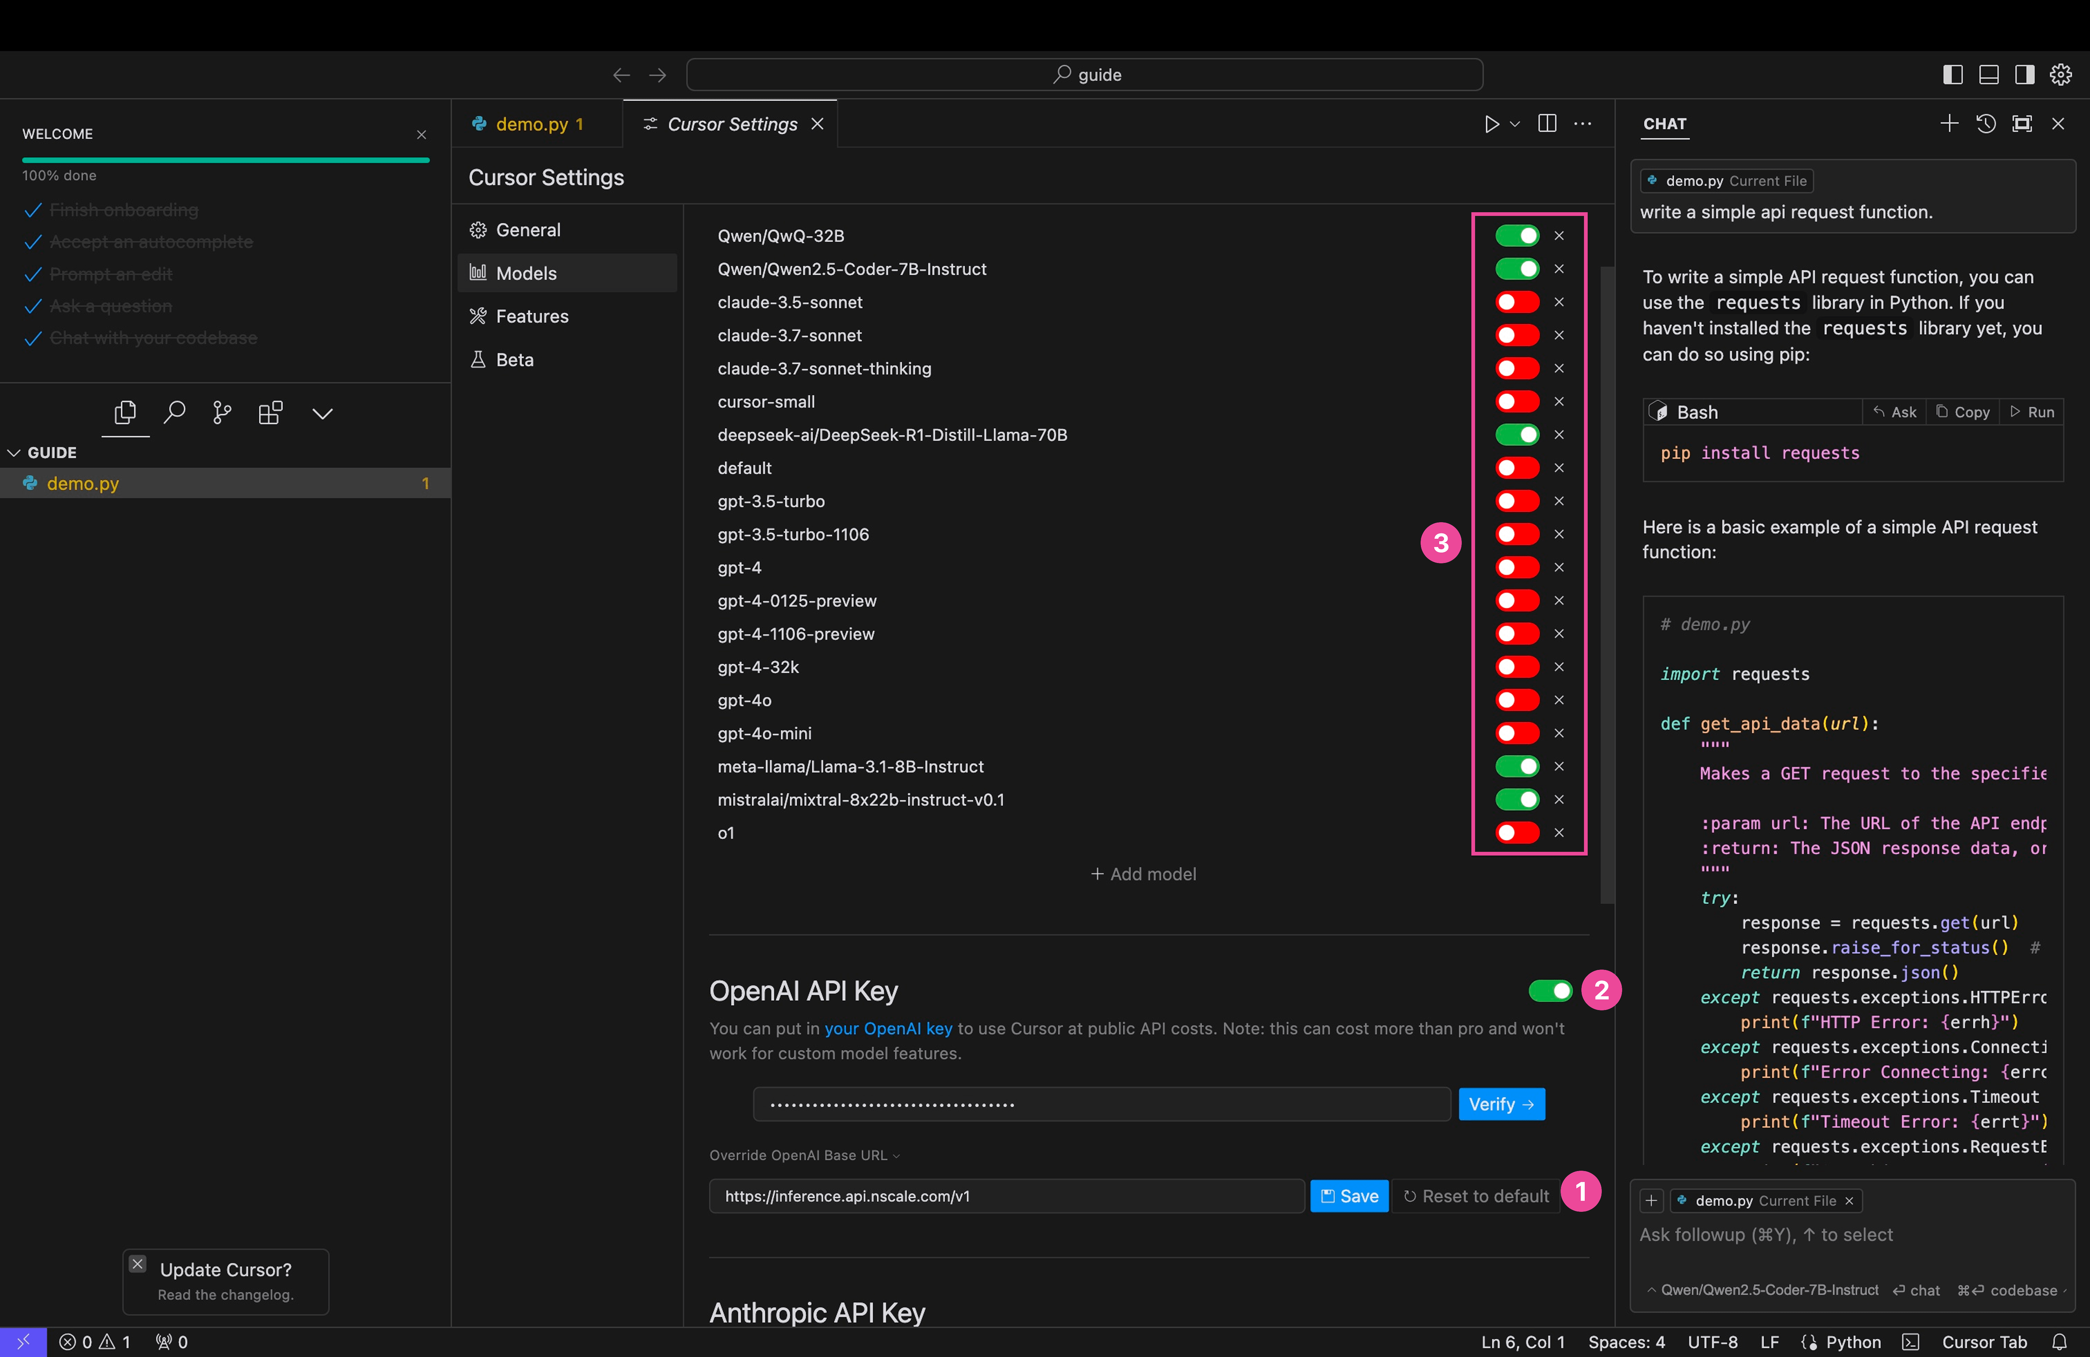Remove the Qwen/QwQ-32B model
2090x1357 pixels.
1559,236
